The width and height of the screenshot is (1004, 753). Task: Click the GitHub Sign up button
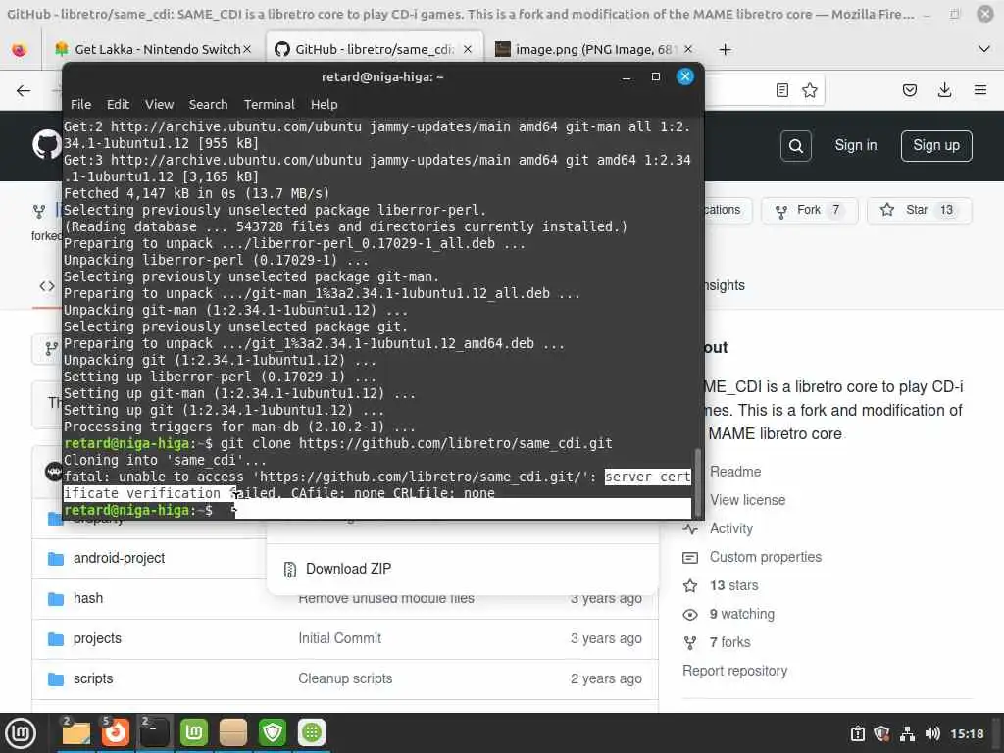point(936,146)
